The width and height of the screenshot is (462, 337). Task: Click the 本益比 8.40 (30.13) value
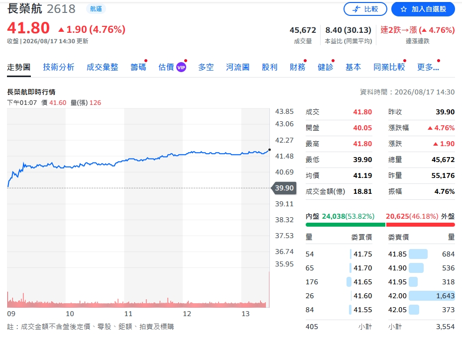[x=348, y=30]
